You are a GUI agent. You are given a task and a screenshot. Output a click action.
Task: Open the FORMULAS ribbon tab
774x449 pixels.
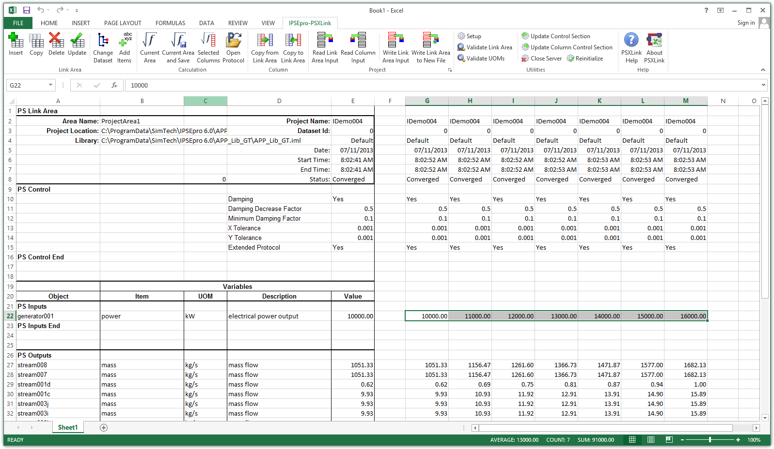[170, 23]
